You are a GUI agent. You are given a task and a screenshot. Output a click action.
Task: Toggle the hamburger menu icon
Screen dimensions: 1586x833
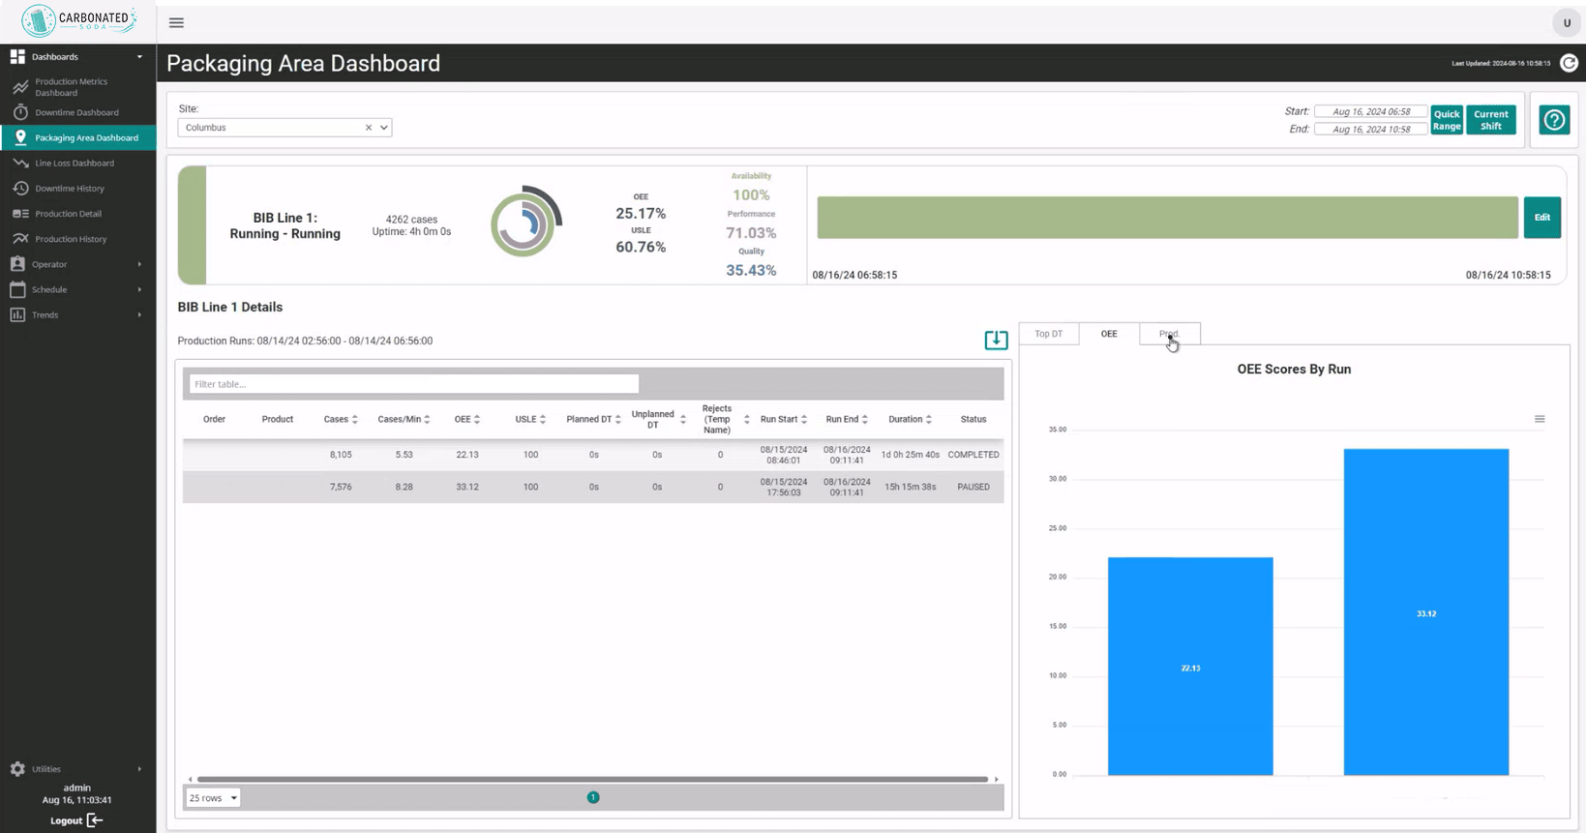click(x=176, y=22)
